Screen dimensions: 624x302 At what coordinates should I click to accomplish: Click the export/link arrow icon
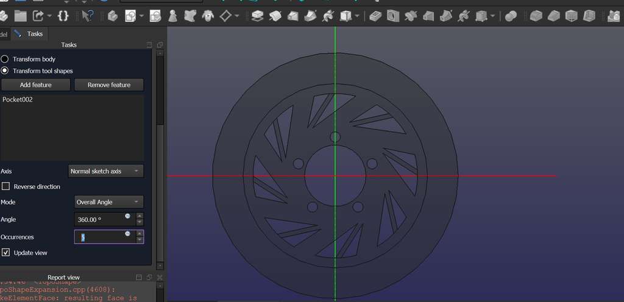point(38,16)
